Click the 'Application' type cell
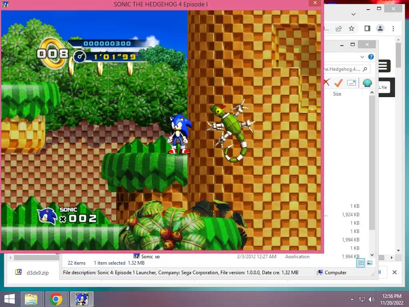This screenshot has height=307, width=409. point(297,256)
